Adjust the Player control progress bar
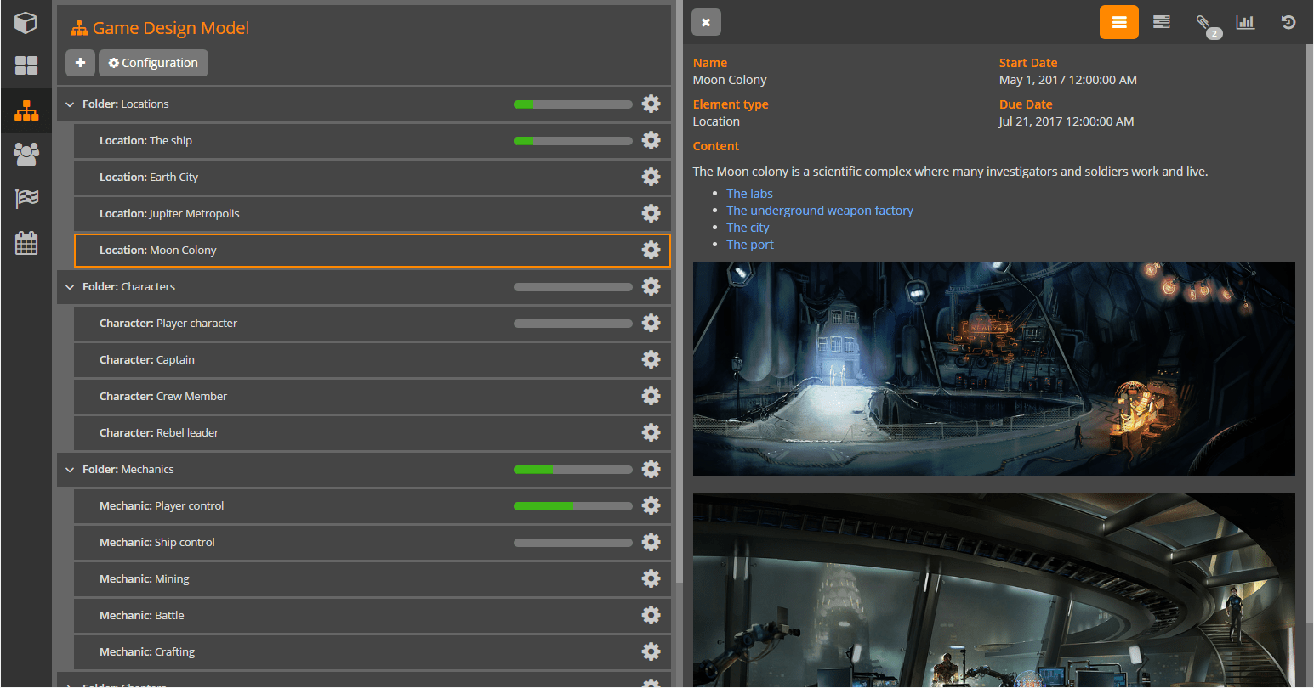The width and height of the screenshot is (1314, 688). click(573, 505)
